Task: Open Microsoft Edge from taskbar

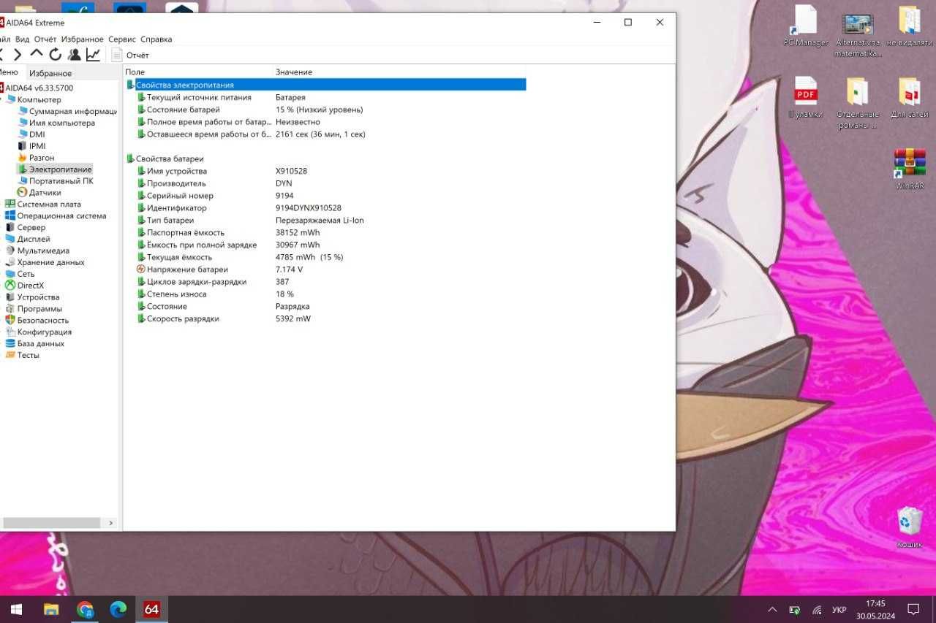Action: click(118, 609)
